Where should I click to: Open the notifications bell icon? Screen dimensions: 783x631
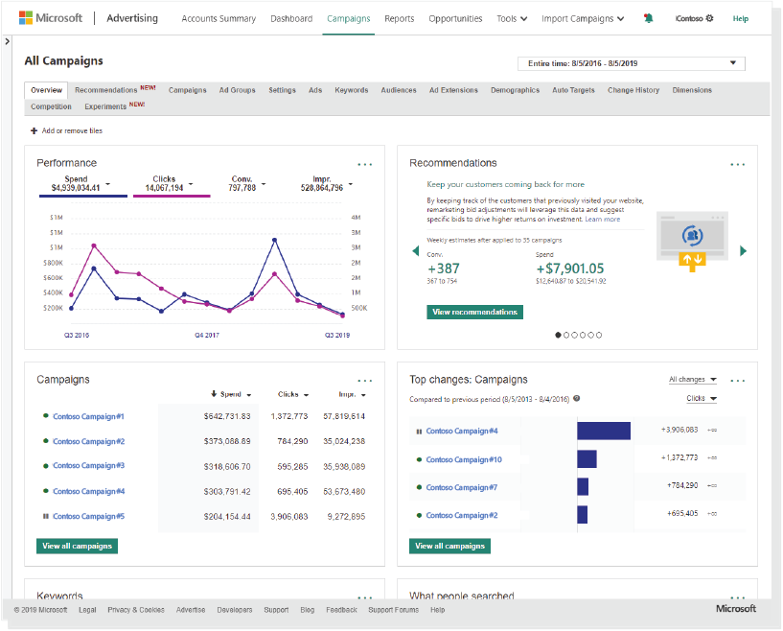click(x=649, y=18)
